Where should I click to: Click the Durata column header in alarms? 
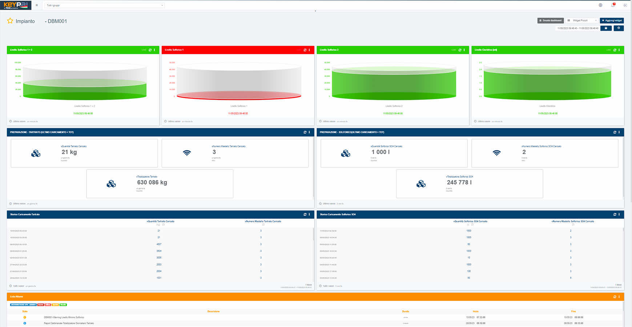tap(406, 311)
